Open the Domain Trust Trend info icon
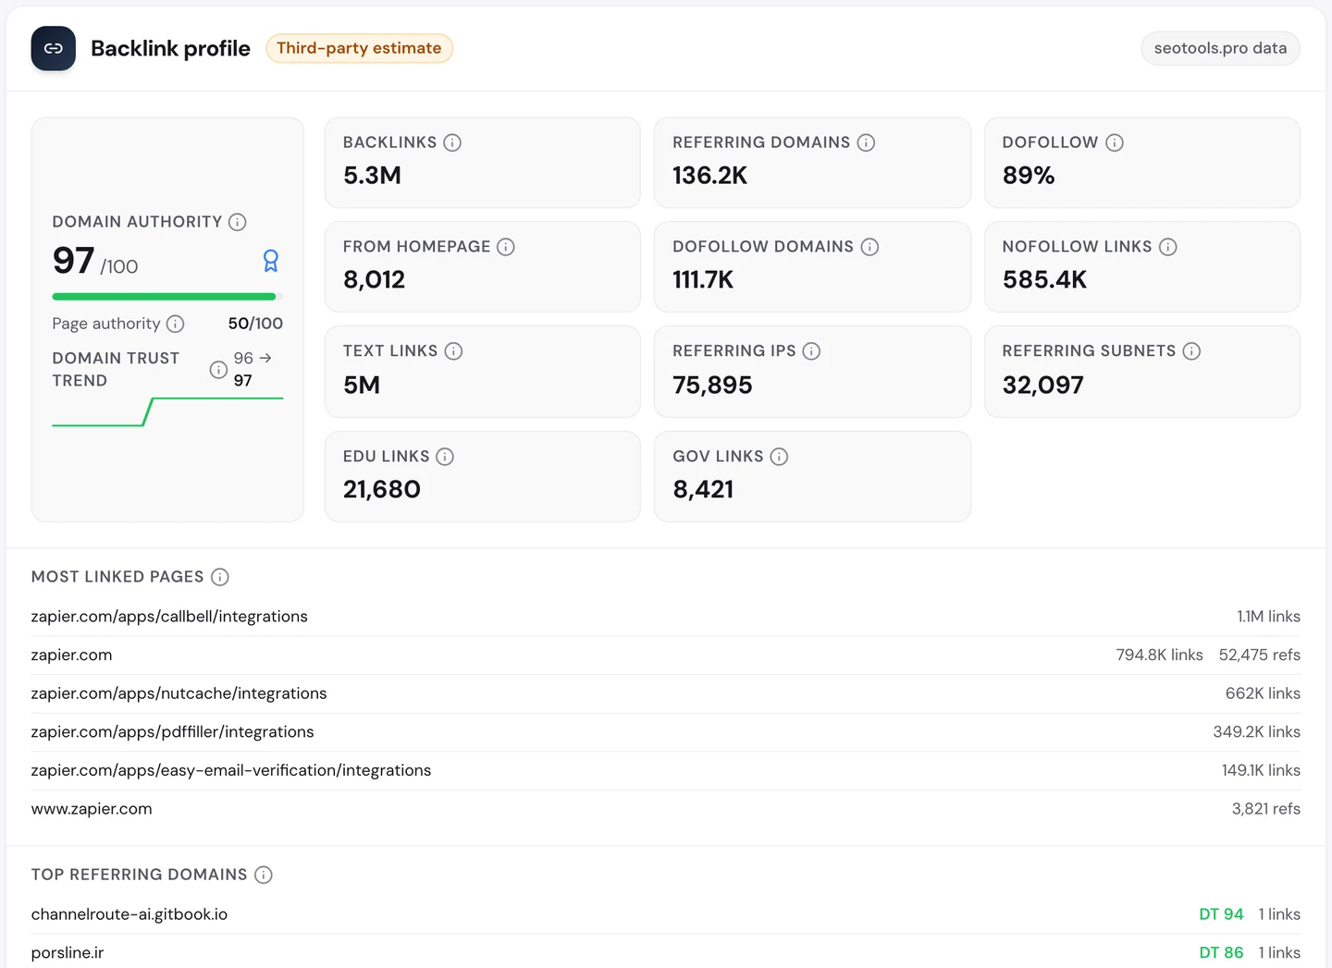The height and width of the screenshot is (968, 1332). click(218, 370)
